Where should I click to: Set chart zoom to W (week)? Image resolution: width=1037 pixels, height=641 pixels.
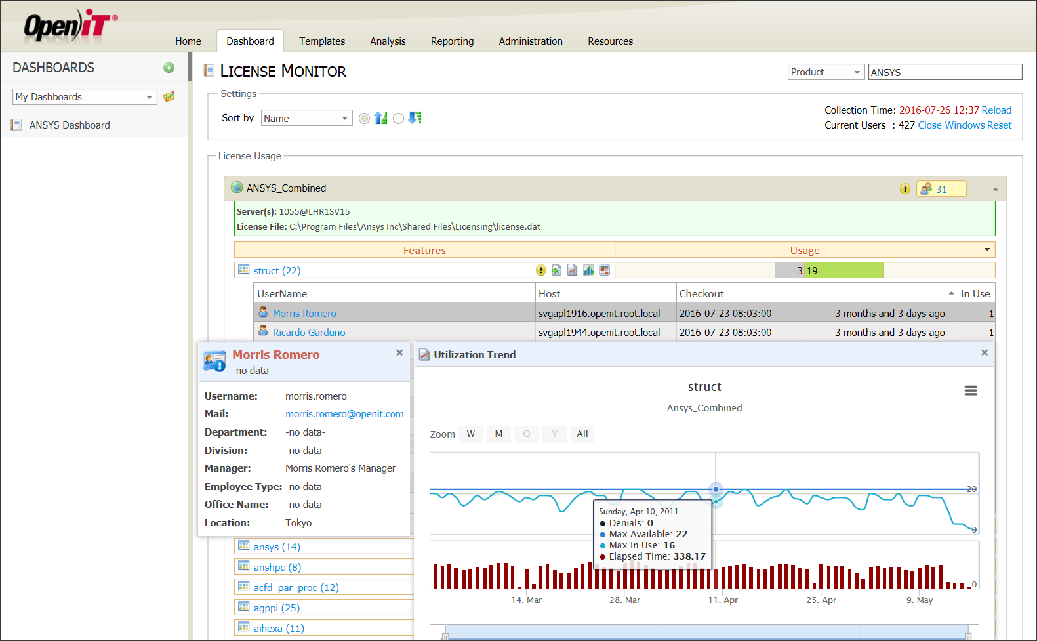click(x=471, y=434)
